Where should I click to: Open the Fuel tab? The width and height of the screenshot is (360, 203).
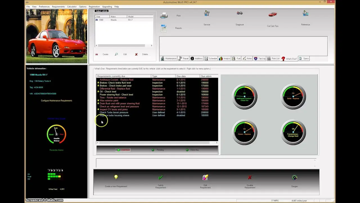point(237,59)
